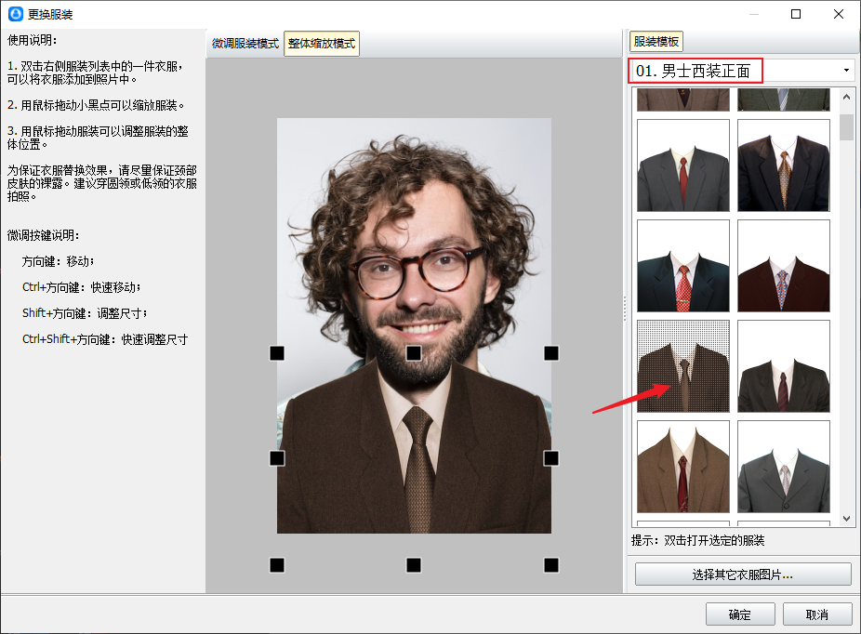Open the 服装模板 tab
Image resolution: width=861 pixels, height=634 pixels.
tap(656, 41)
